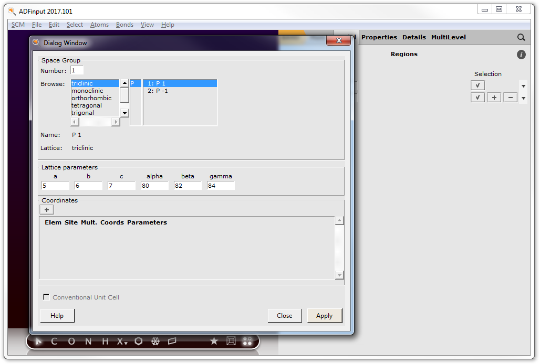Screen dimensions: 540x364
Task: Open the Atoms menu
Action: [99, 25]
